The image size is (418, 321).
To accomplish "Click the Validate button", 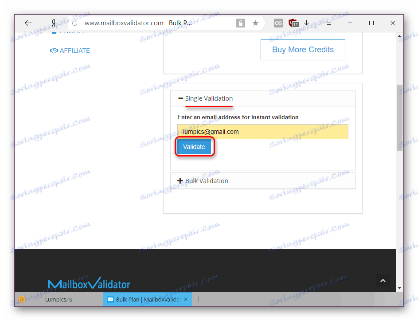I will [195, 146].
